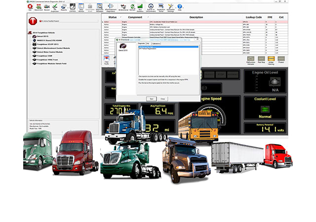The image size is (316, 222).
Task: Select Freightliner ICU3P-2013 tree item
Action: pyautogui.click(x=47, y=44)
